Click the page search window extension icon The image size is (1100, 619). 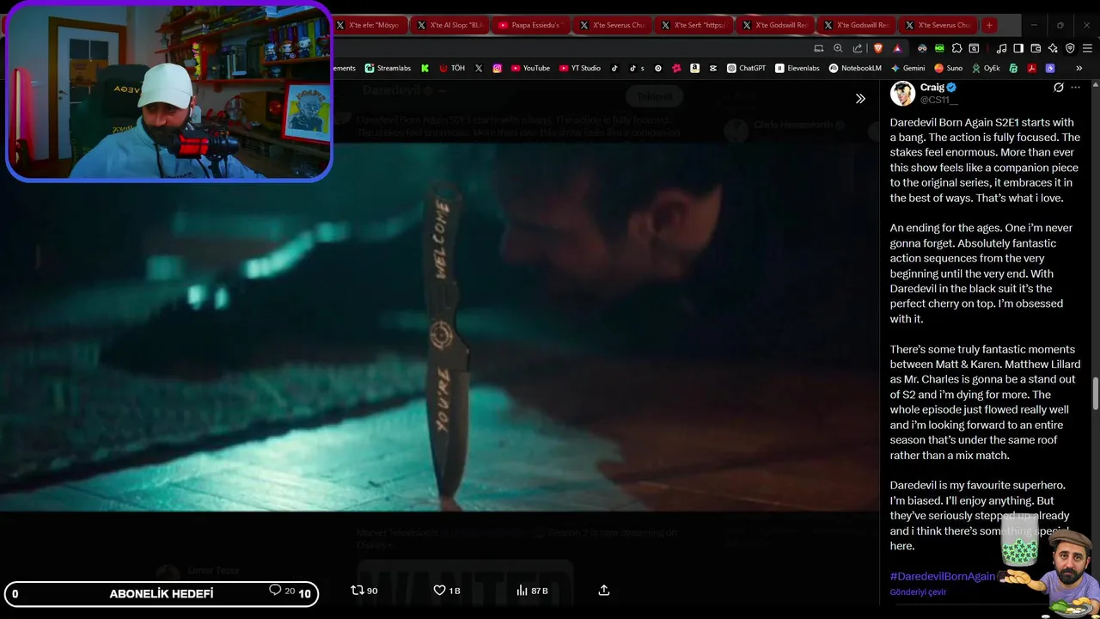[974, 48]
